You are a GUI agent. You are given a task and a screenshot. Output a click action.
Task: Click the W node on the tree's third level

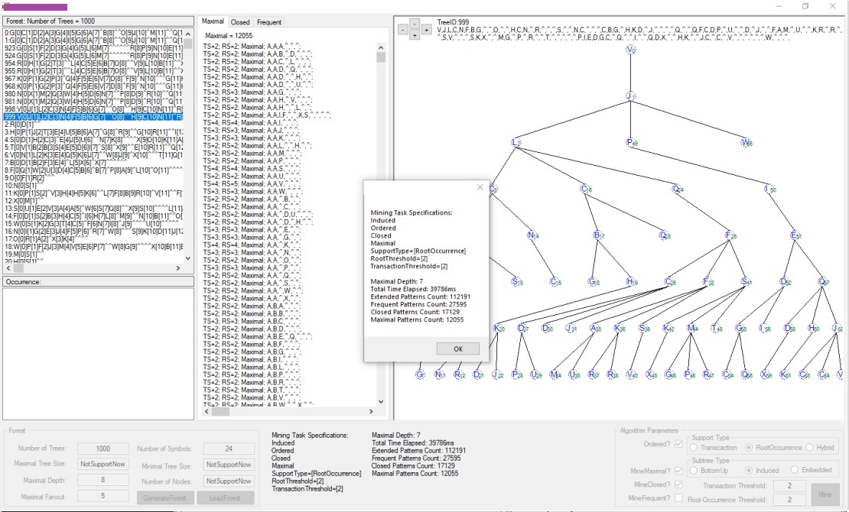click(747, 142)
